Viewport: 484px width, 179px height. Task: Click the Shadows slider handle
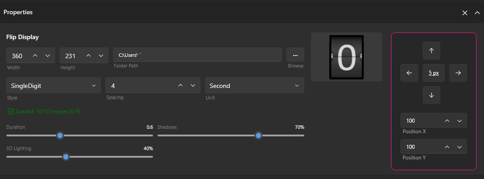pos(258,135)
